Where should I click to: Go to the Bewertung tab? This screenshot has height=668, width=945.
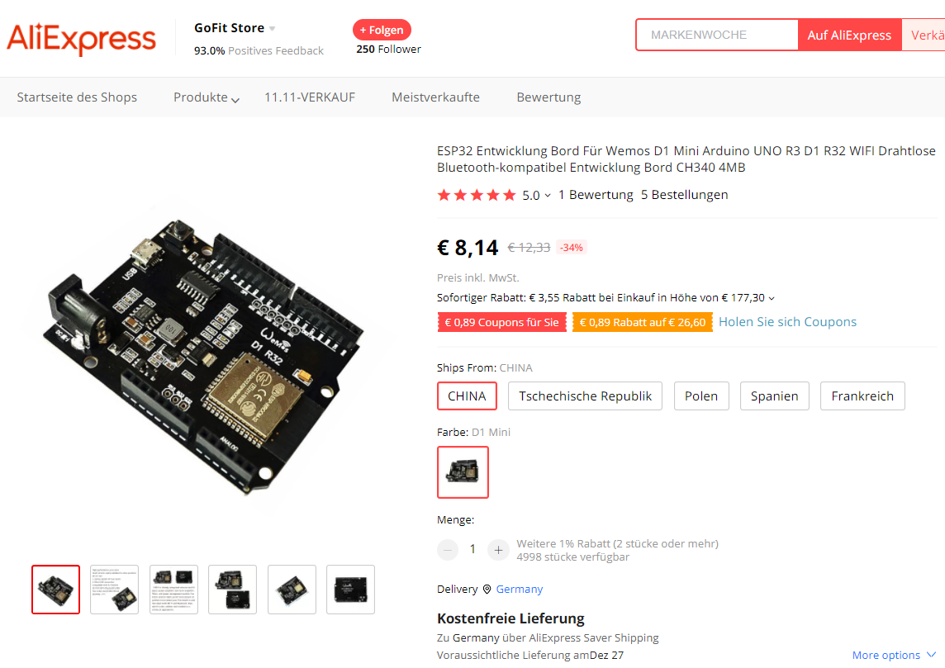pos(548,97)
